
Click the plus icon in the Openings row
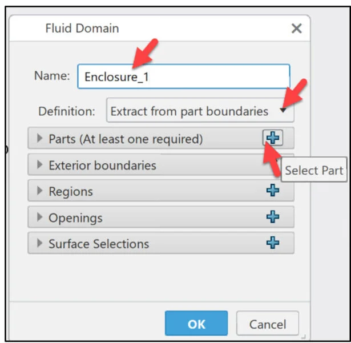point(273,217)
